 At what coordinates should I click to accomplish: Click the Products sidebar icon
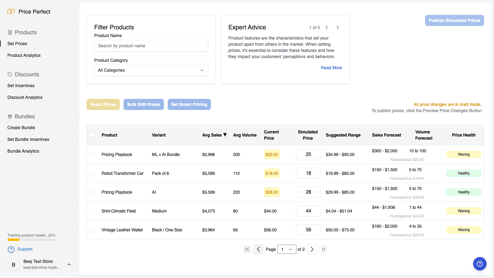coord(10,32)
